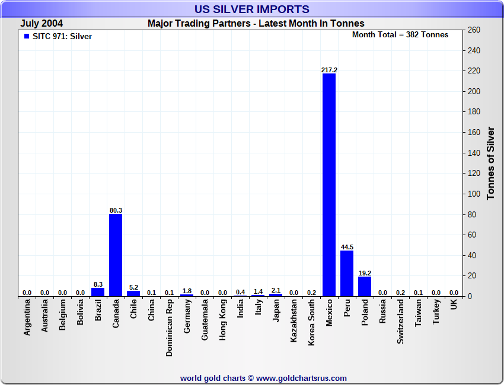The width and height of the screenshot is (504, 385).
Task: Select the Germany bar labeled 1.8
Action: (187, 295)
